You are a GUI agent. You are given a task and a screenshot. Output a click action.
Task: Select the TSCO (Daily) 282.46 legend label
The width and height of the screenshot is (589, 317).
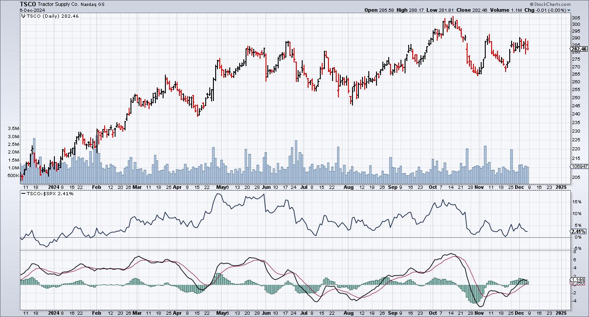pyautogui.click(x=45, y=16)
